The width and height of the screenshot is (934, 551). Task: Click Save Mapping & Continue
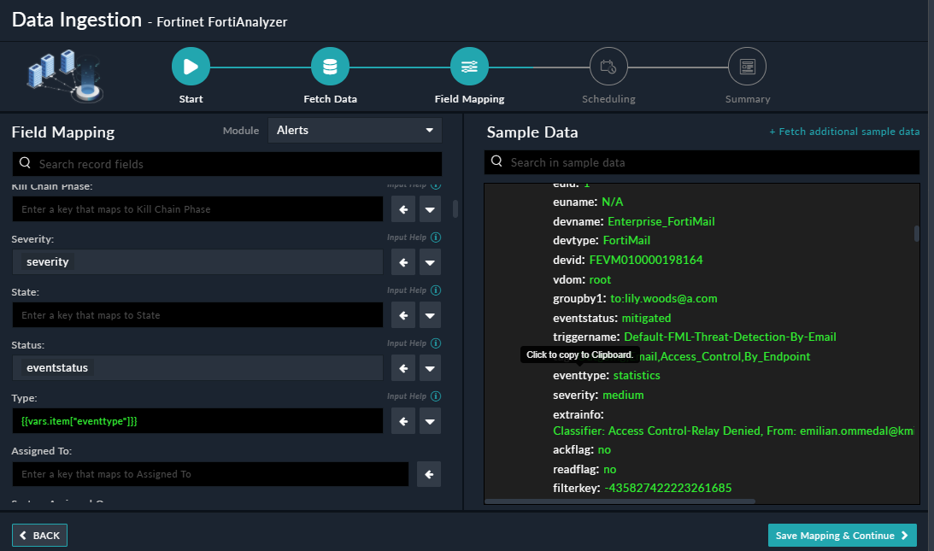[x=842, y=535]
